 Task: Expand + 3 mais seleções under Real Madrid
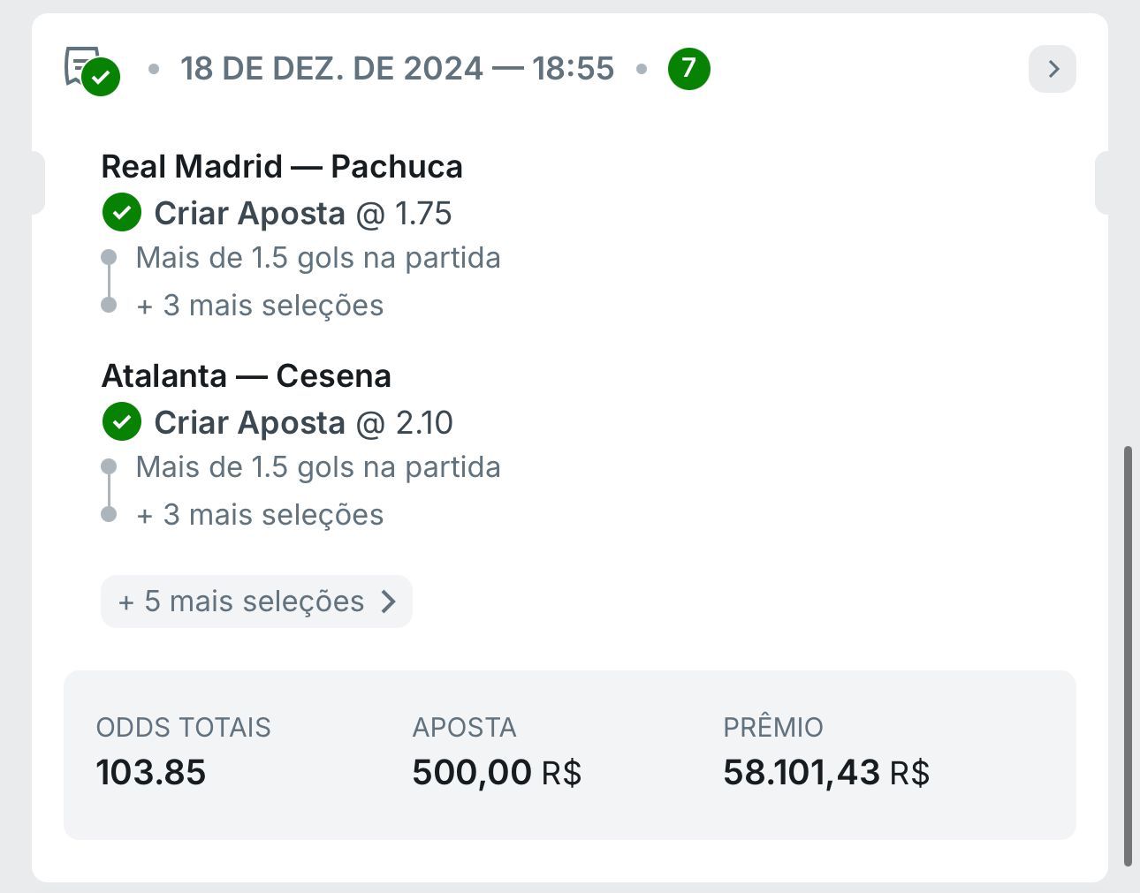[x=260, y=306]
